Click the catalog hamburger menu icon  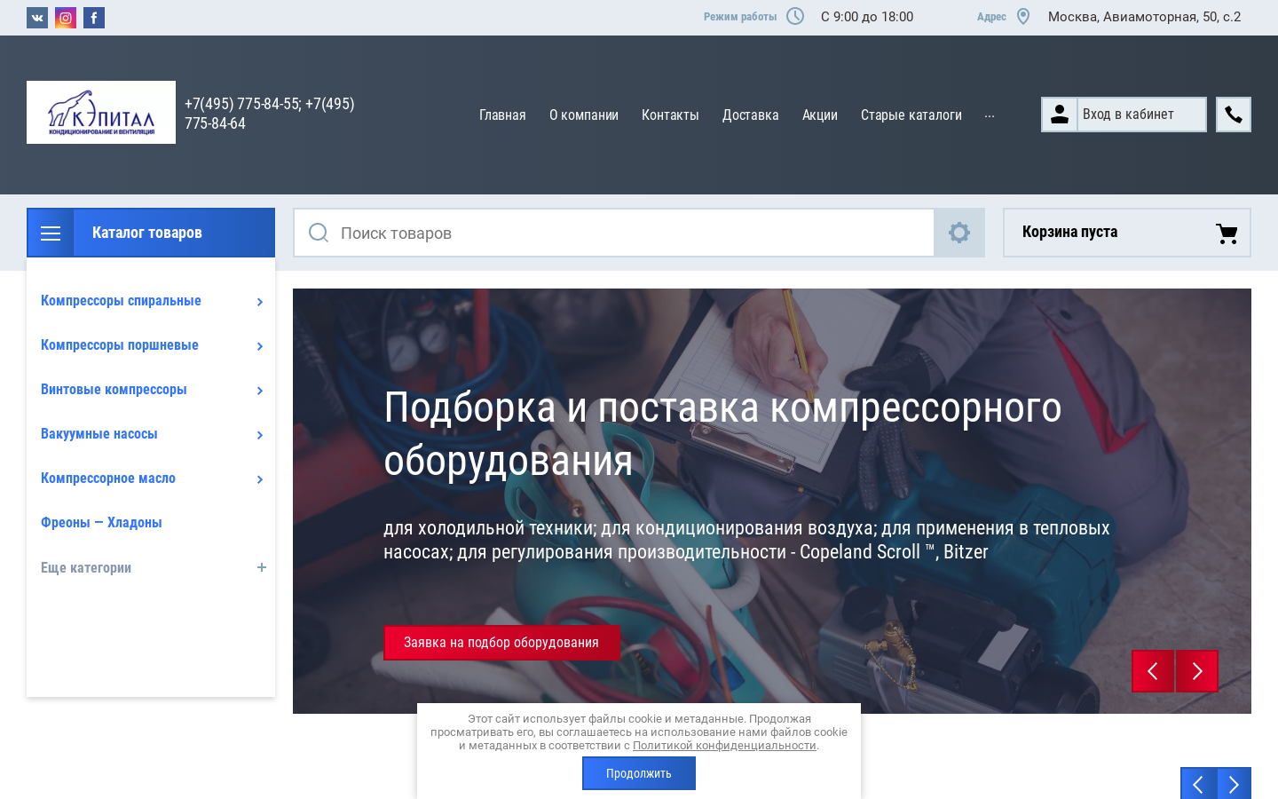[x=51, y=233]
